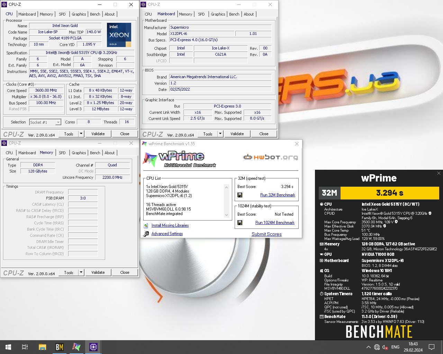Click the HWBOT.org logo in wPrime
Image resolution: width=443 pixels, height=354 pixels.
click(x=270, y=157)
